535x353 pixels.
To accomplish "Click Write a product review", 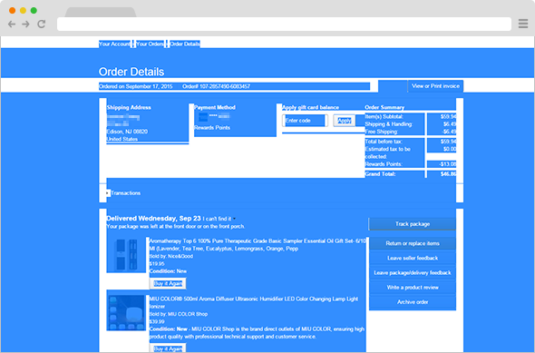I will (413, 288).
